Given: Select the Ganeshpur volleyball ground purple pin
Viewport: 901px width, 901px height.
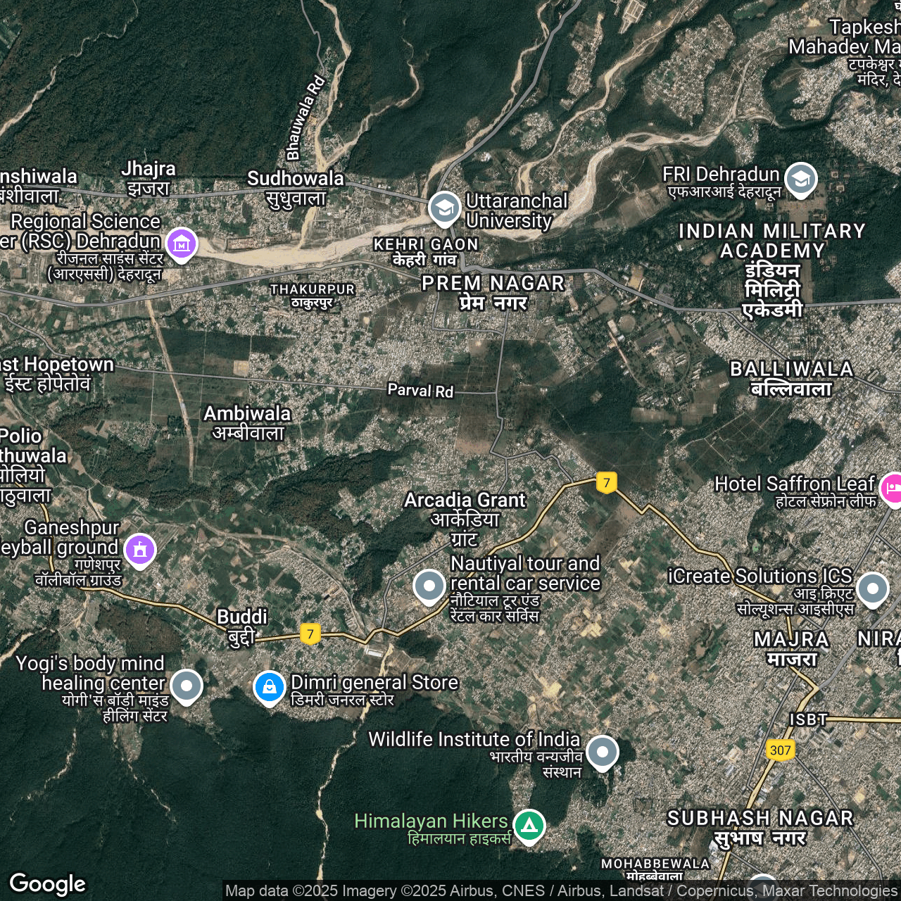Looking at the screenshot, I should [x=140, y=549].
